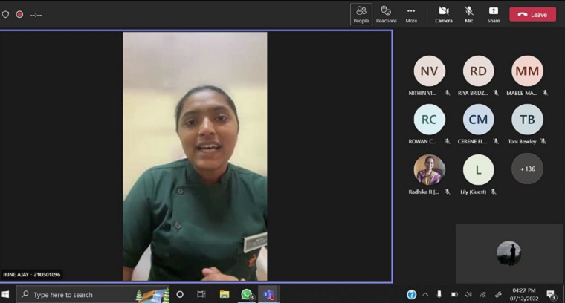Click the recording indicator icon

pos(19,14)
